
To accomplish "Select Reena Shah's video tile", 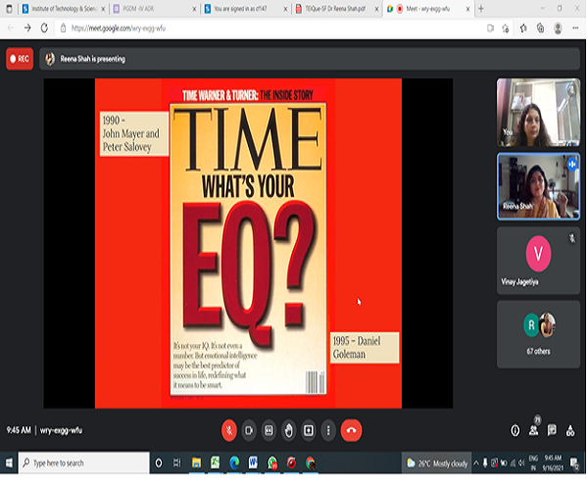I will click(538, 186).
